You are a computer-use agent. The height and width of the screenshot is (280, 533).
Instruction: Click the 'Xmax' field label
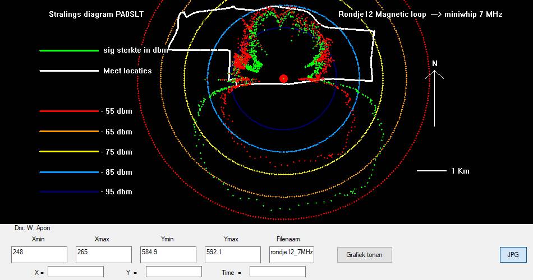coord(102,239)
